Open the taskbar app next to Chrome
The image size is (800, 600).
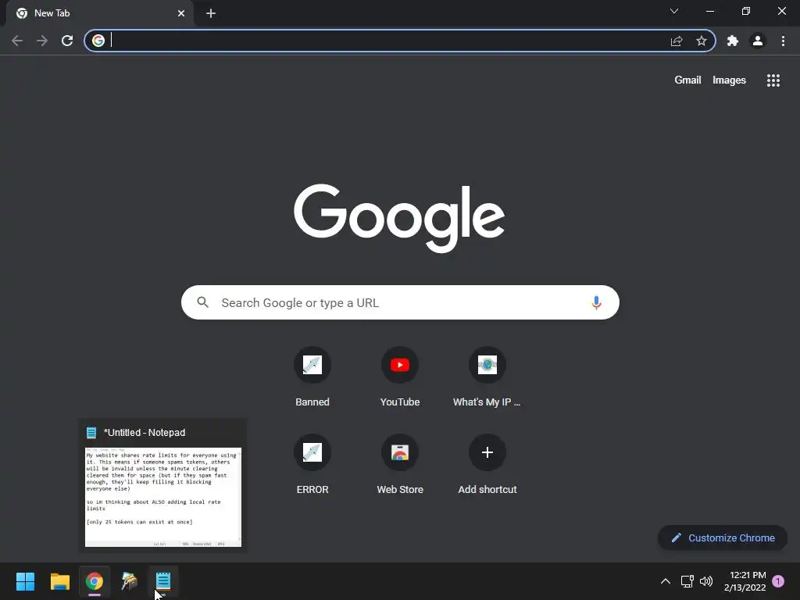129,581
